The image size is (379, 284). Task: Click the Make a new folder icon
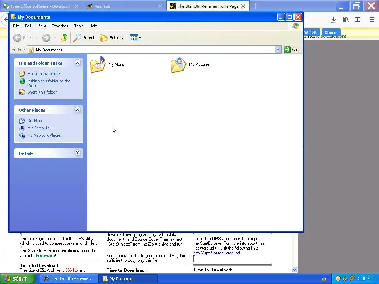pyautogui.click(x=22, y=74)
